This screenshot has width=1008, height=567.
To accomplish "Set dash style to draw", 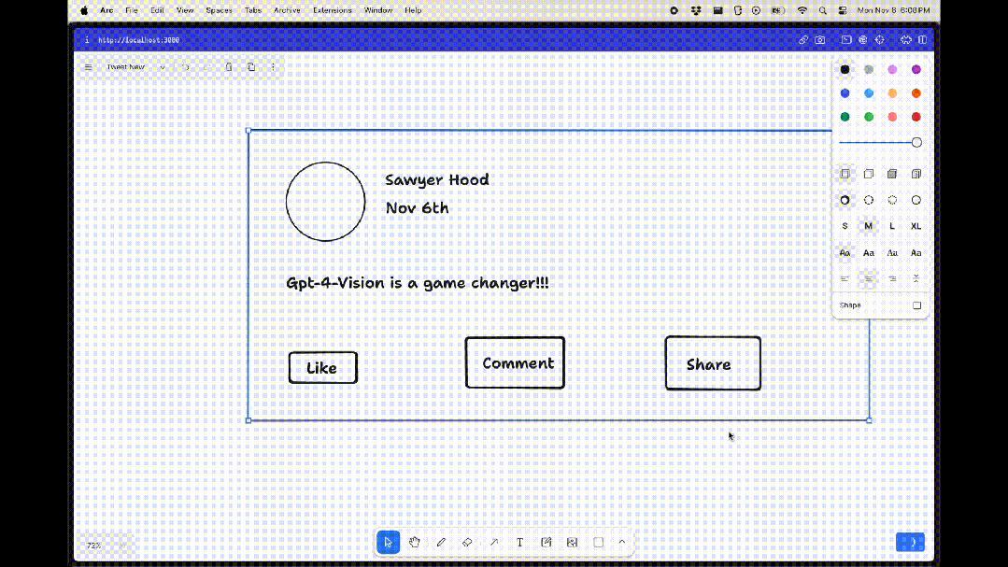I will click(x=845, y=201).
